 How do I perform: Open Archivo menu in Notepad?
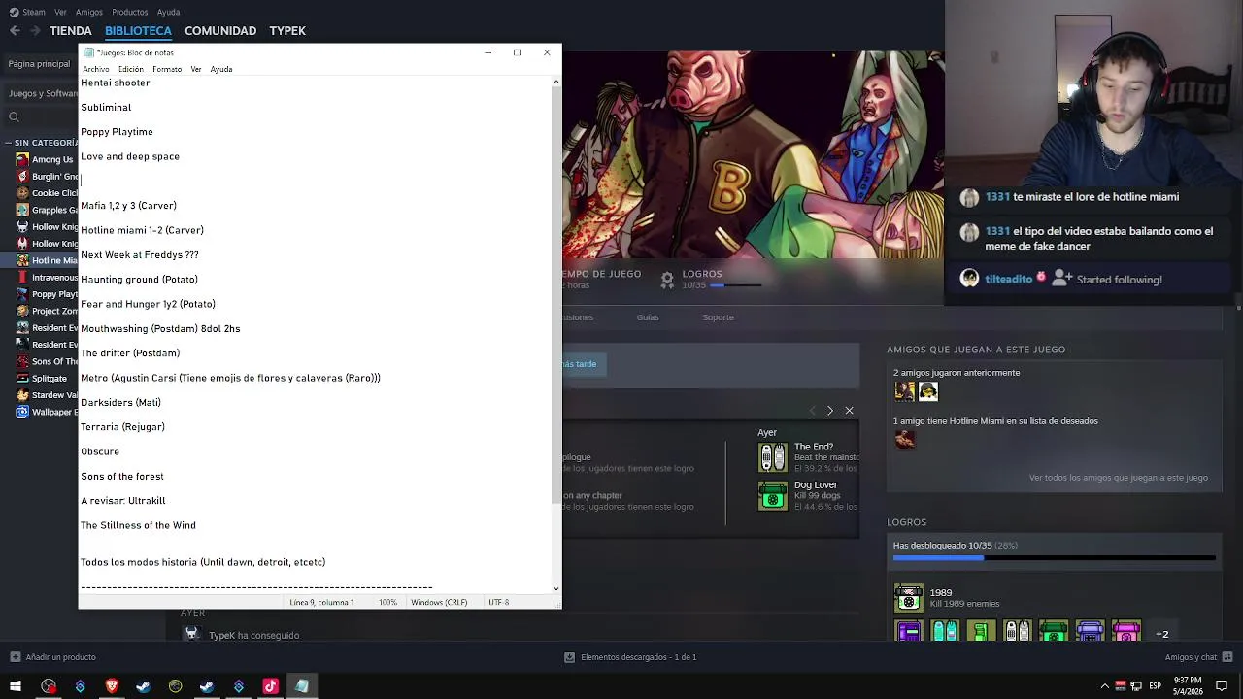click(x=96, y=69)
